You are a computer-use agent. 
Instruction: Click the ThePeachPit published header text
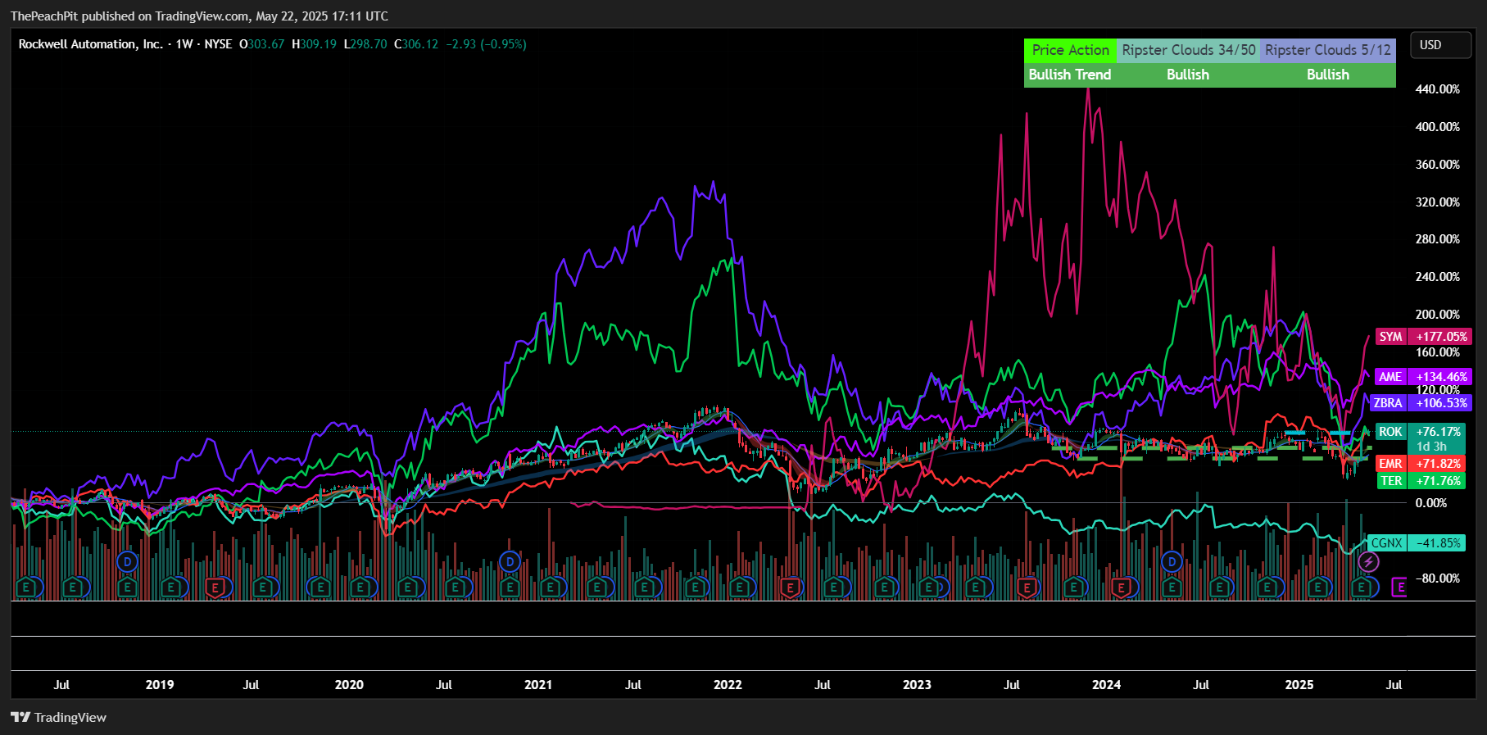pyautogui.click(x=200, y=16)
